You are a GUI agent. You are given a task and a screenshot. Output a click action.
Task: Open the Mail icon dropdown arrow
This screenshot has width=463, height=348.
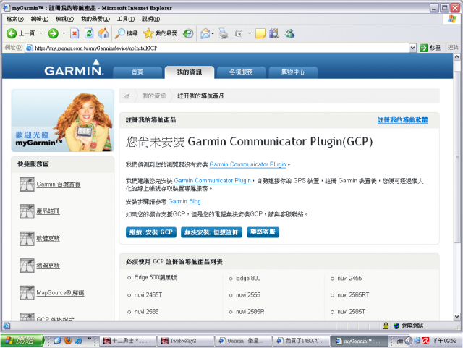point(213,33)
